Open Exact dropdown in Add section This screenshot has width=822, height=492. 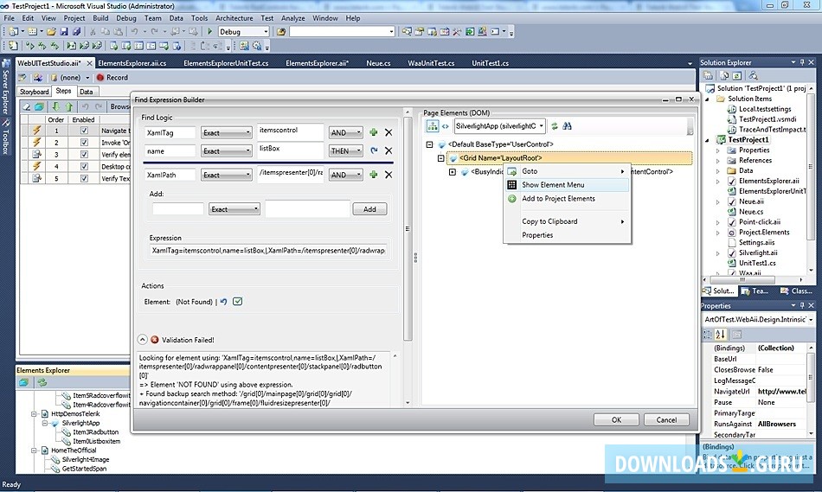(234, 209)
